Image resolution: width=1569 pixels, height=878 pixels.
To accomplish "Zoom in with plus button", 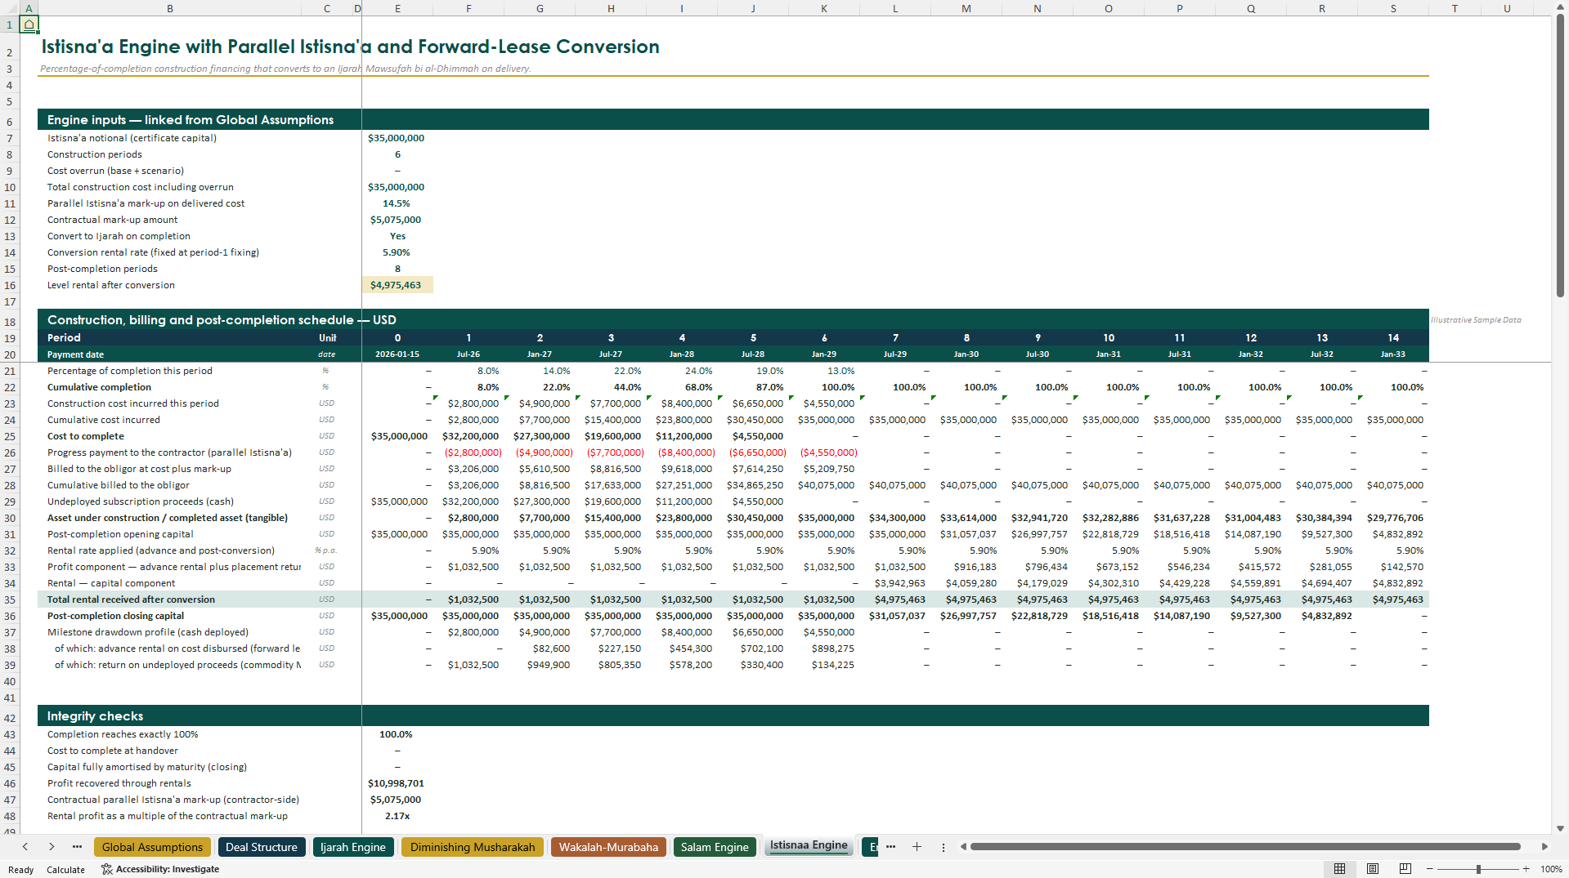I will 1526,869.
